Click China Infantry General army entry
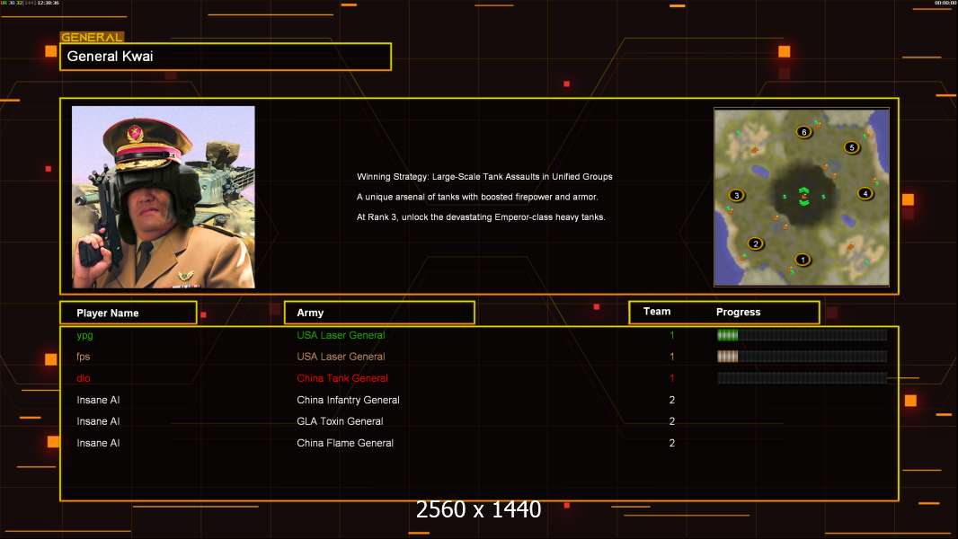 click(x=349, y=400)
